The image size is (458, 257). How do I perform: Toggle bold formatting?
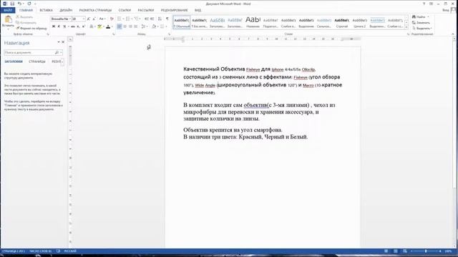[54, 26]
